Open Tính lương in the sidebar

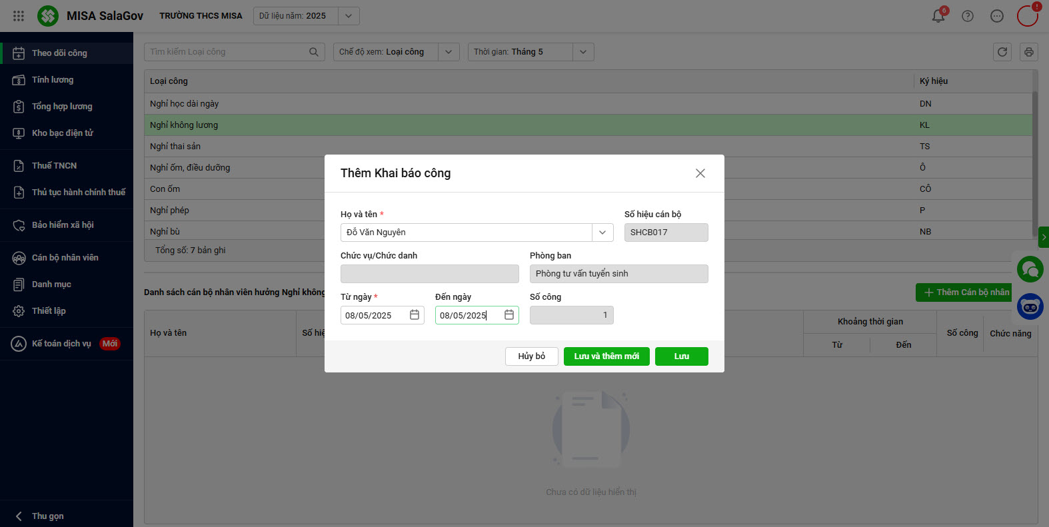[x=53, y=80]
